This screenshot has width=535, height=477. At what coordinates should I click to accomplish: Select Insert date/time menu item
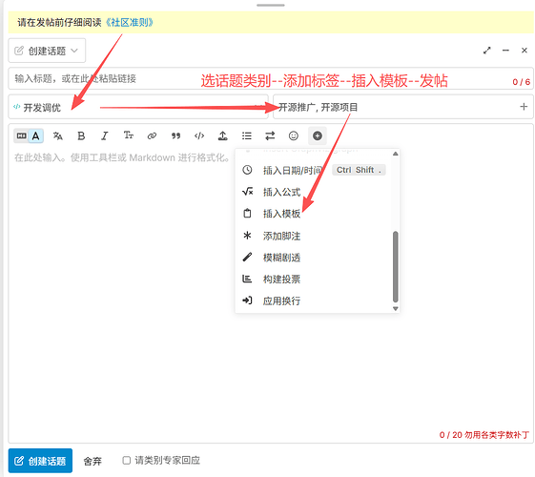point(314,170)
